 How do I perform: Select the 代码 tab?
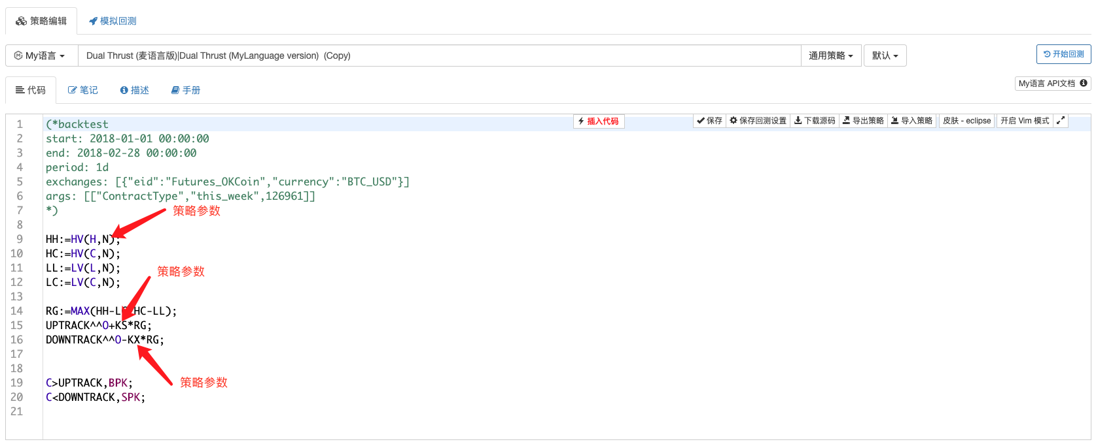(31, 90)
